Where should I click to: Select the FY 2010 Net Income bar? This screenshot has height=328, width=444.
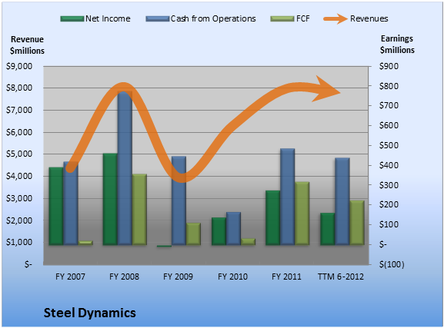pos(219,231)
